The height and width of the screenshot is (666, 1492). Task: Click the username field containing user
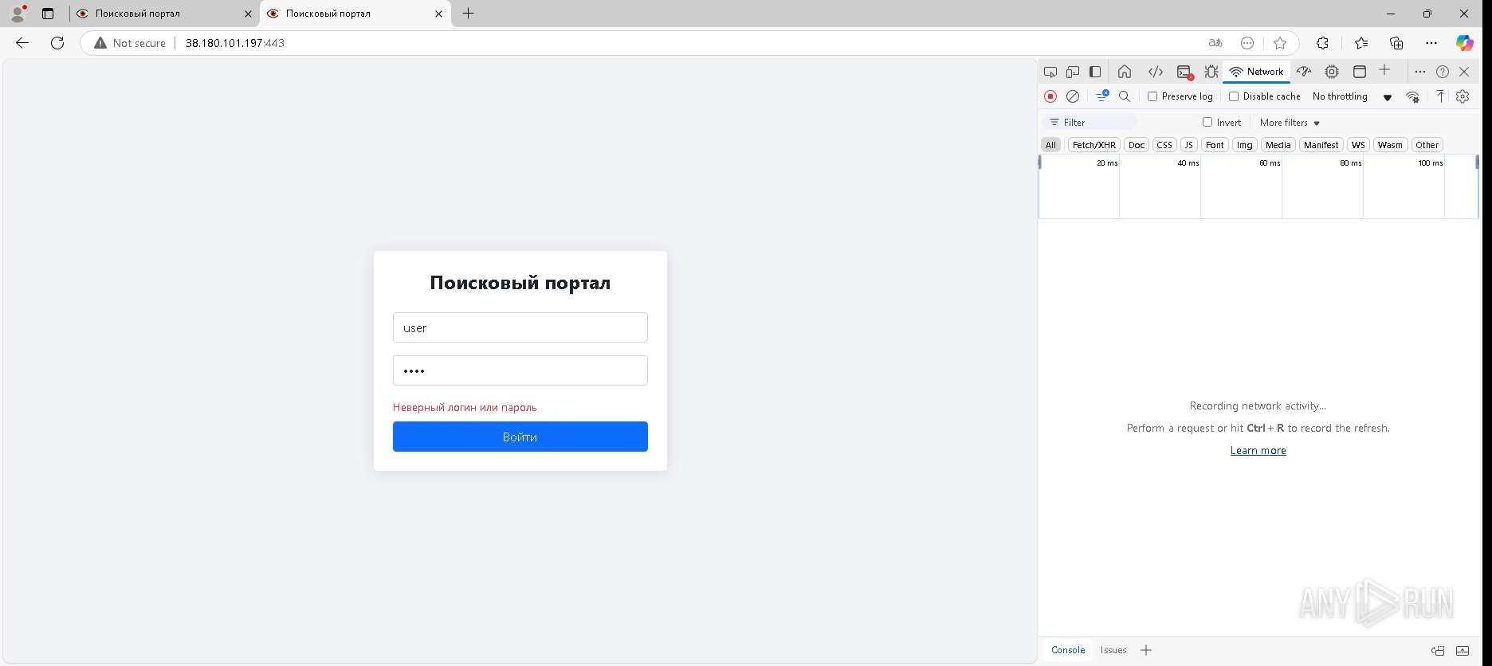pyautogui.click(x=520, y=327)
